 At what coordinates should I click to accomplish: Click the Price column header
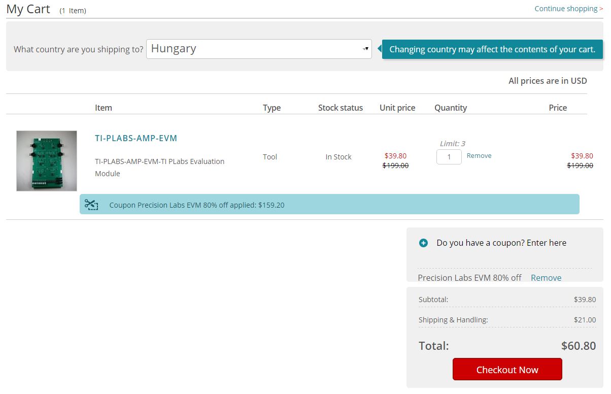point(558,108)
